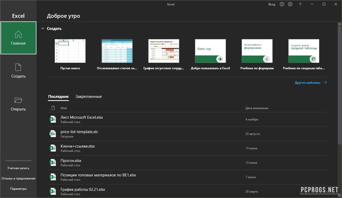Click the Доброе утро heading
The height and width of the screenshot is (198, 342).
63,16
